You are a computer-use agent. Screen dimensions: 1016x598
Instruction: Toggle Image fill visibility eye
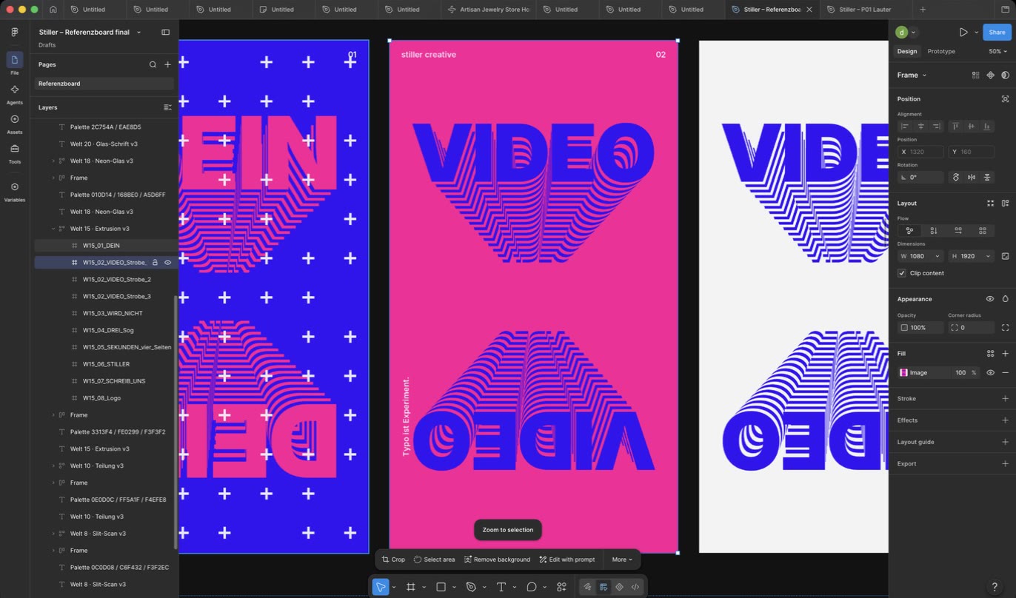coord(990,373)
